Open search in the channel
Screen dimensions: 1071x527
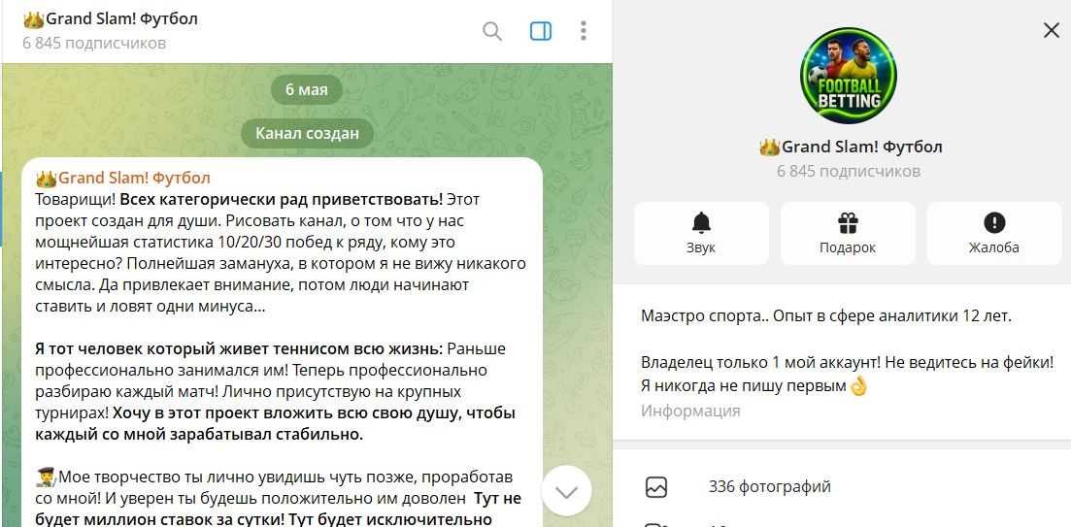click(491, 31)
